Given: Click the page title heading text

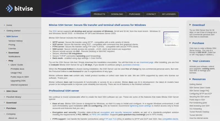Looking at the screenshot, I should (97, 25).
